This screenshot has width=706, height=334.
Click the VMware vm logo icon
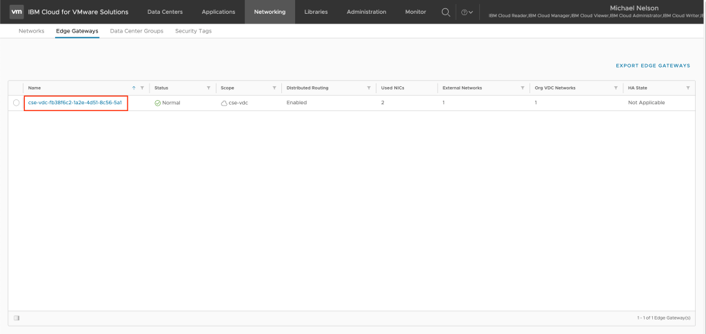pos(17,12)
